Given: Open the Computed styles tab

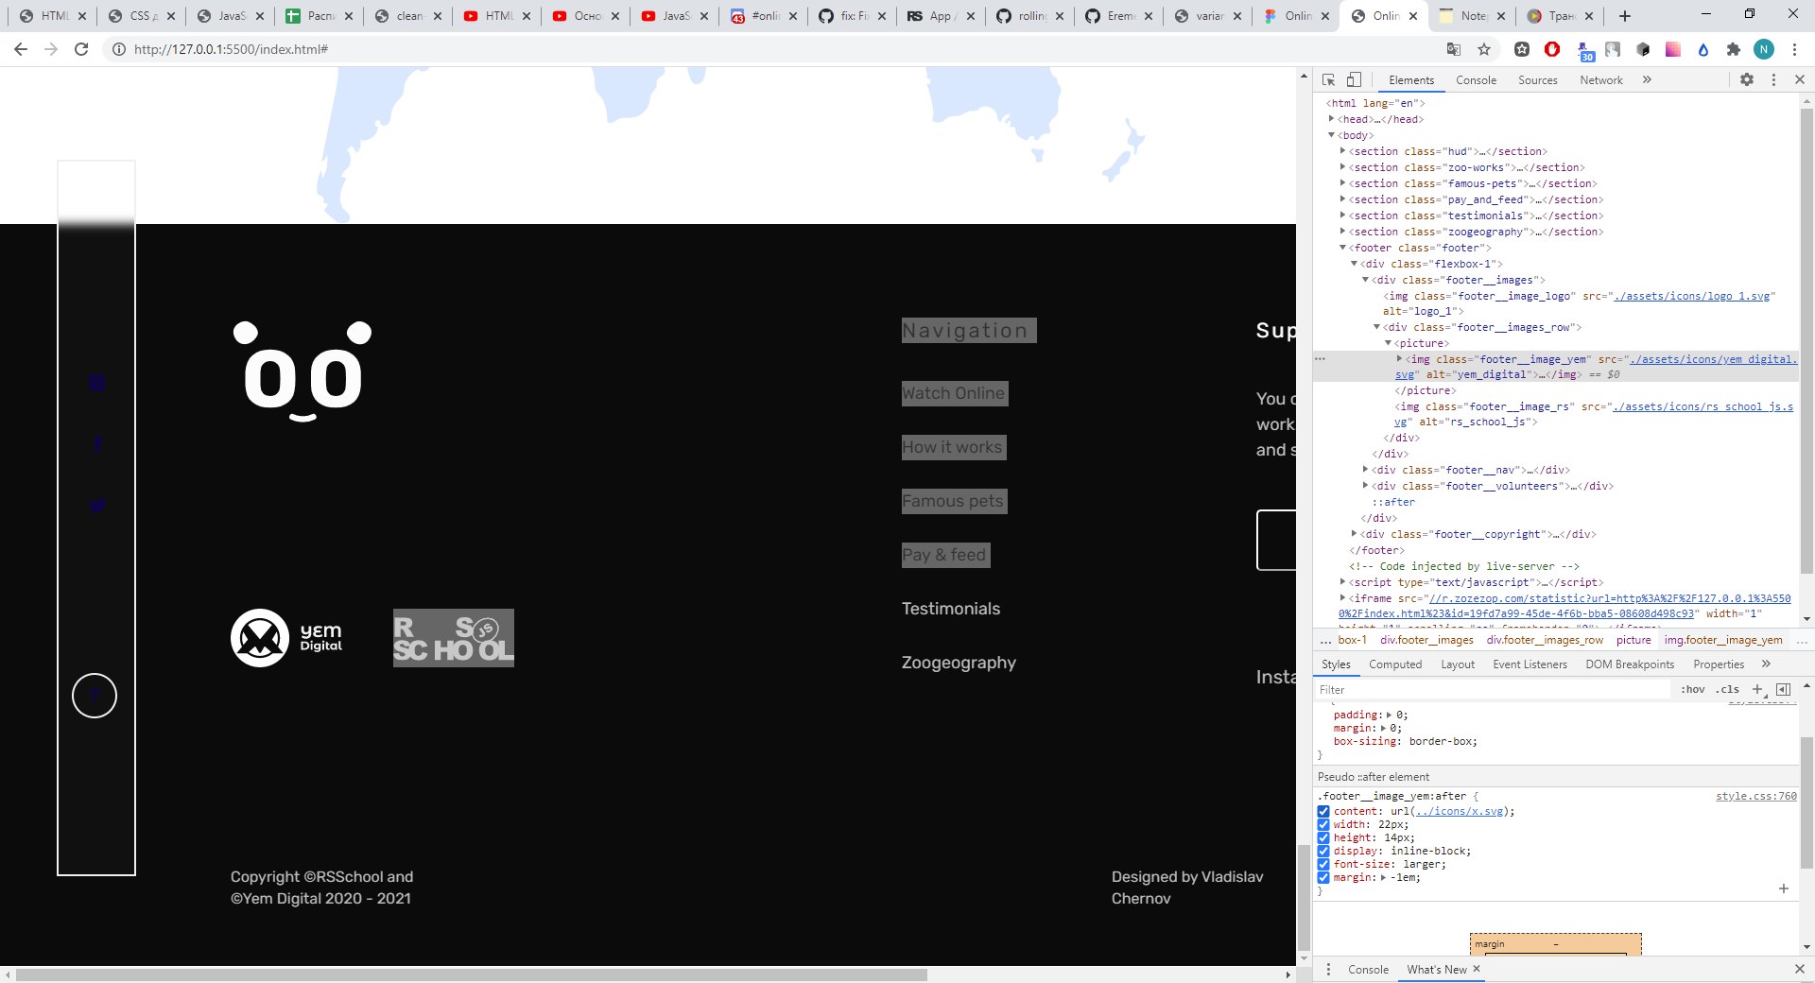Looking at the screenshot, I should [x=1395, y=664].
